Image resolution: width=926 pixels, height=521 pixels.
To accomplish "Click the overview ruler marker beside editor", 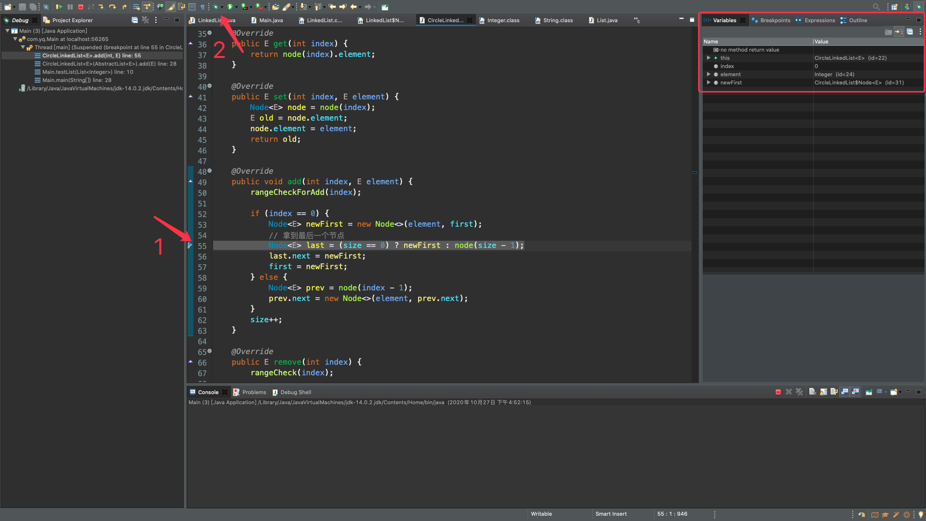I will point(694,172).
